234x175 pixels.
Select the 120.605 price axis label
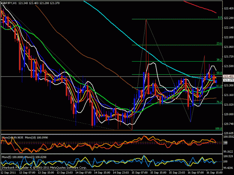tap(228, 133)
